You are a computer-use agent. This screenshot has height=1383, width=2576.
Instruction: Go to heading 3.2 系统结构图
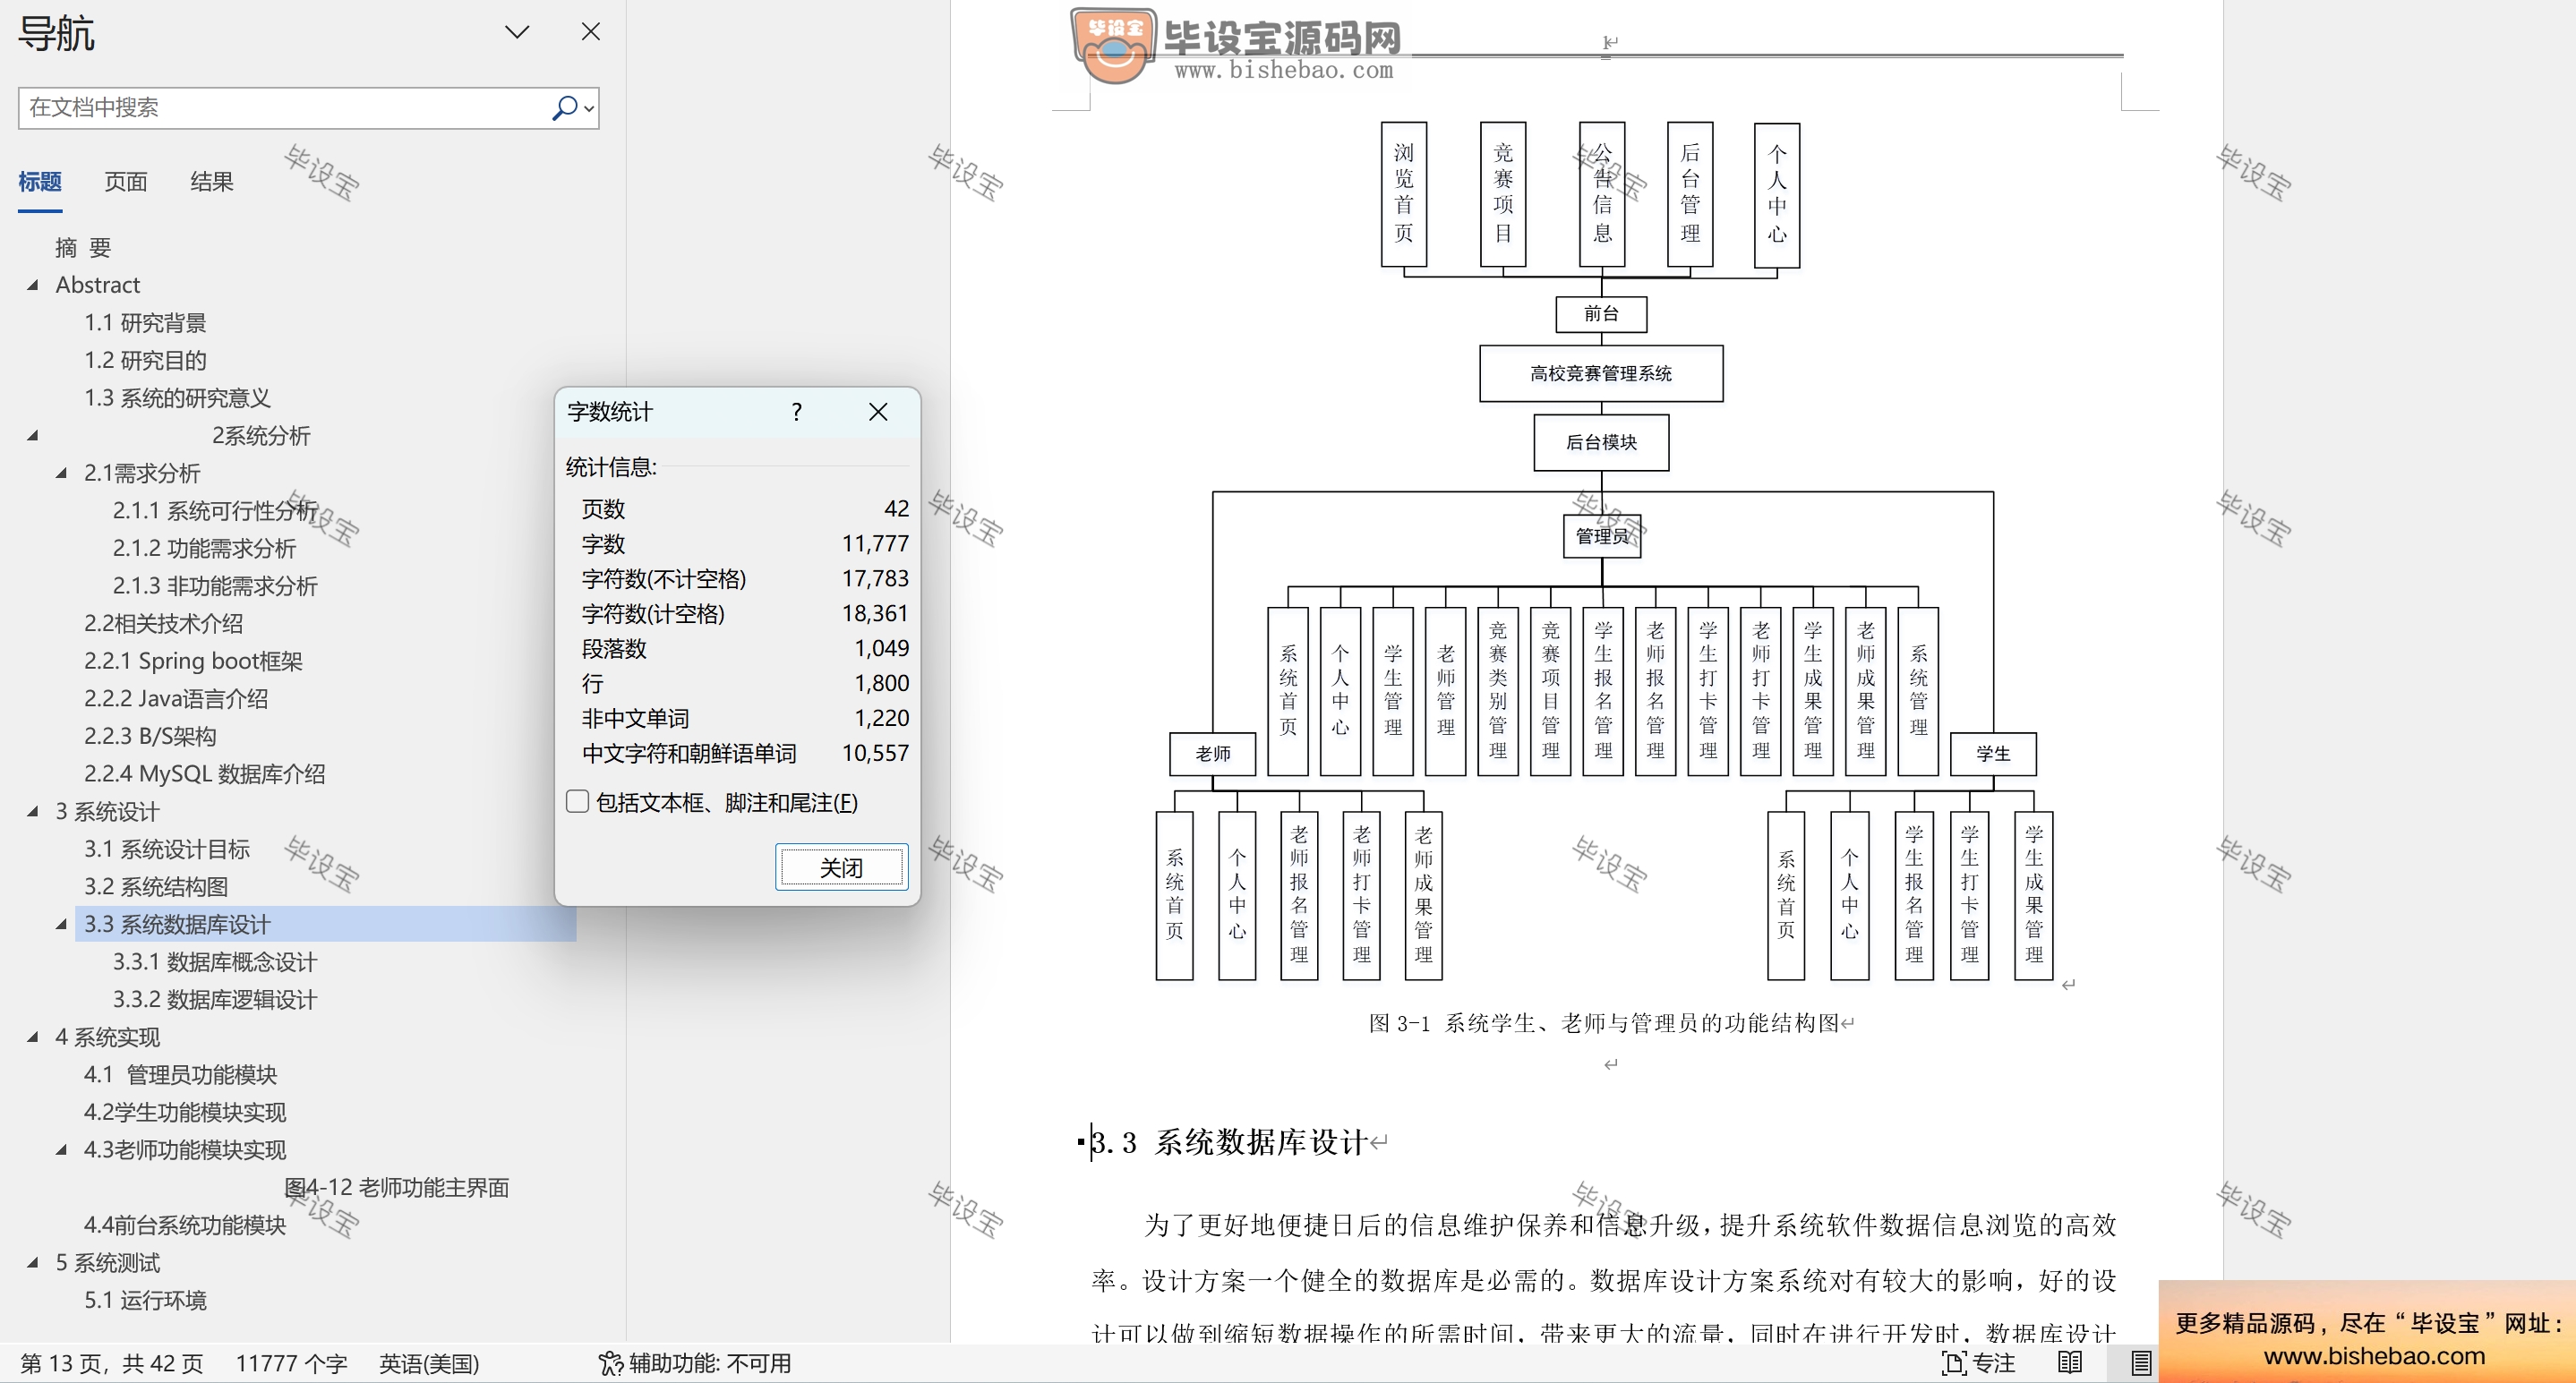click(x=156, y=886)
